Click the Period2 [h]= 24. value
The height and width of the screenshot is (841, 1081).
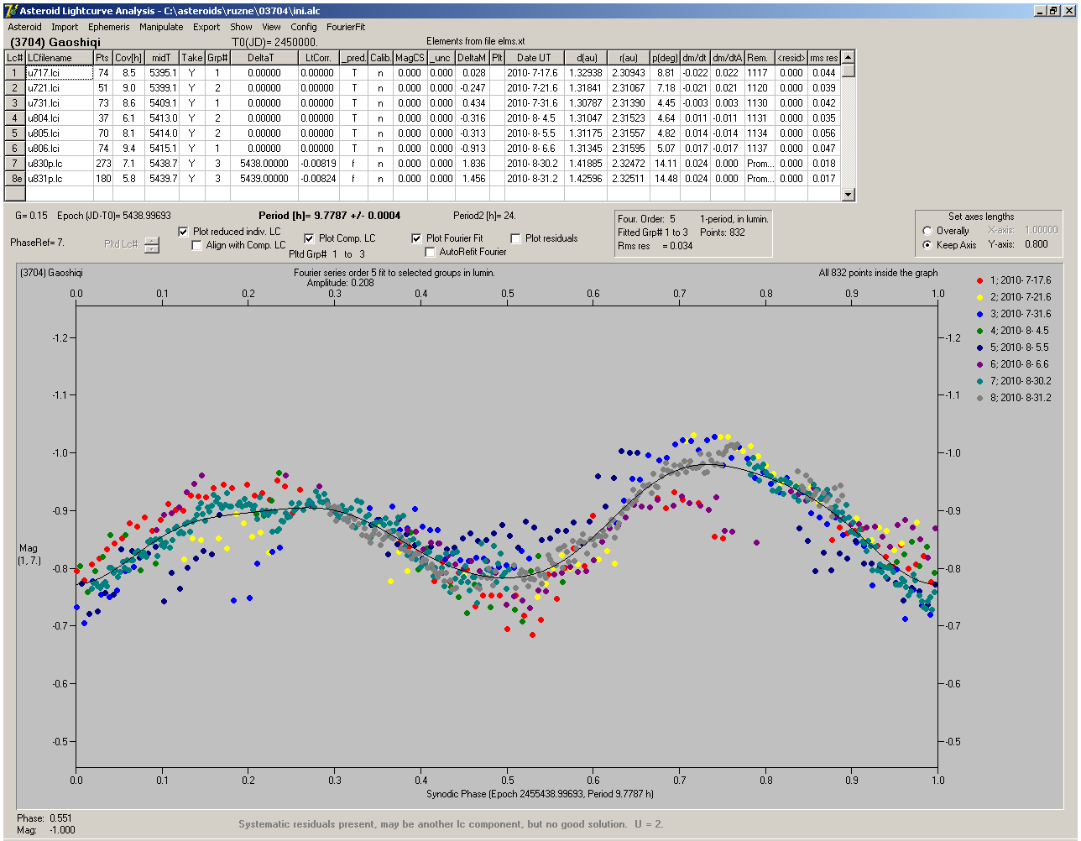click(x=484, y=216)
